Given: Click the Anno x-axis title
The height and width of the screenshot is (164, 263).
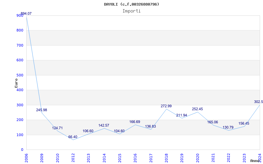Looking at the screenshot, I should point(255,161).
